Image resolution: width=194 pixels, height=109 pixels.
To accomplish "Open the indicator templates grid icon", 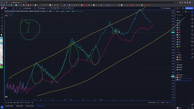I will 35,8.
